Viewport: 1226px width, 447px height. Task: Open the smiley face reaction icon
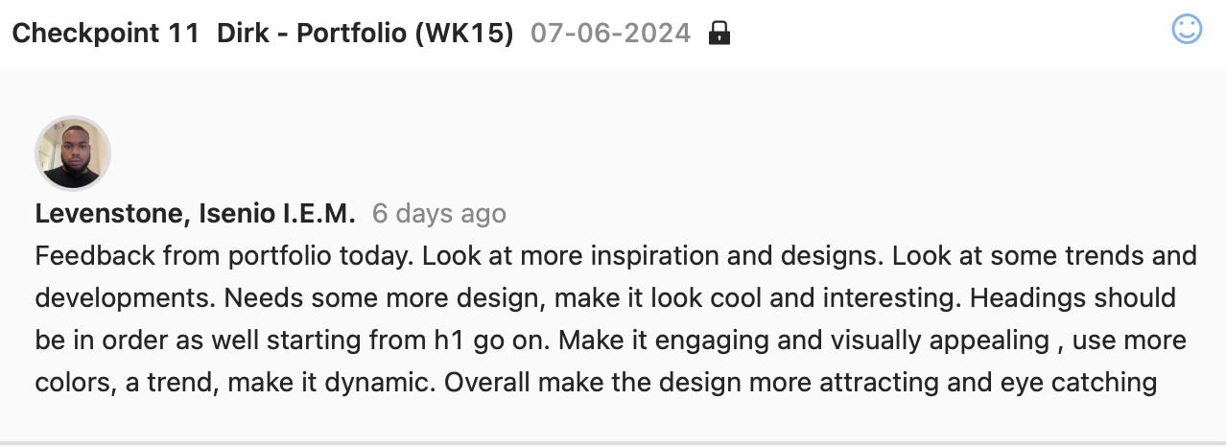point(1187,30)
